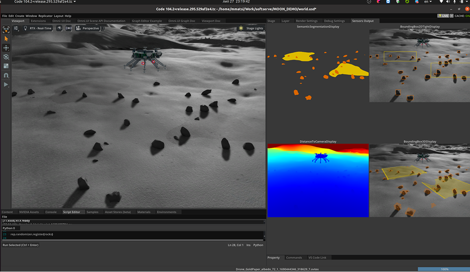The height and width of the screenshot is (272, 470).
Task: Toggle viewport visibility eye icon
Action: 59,29
